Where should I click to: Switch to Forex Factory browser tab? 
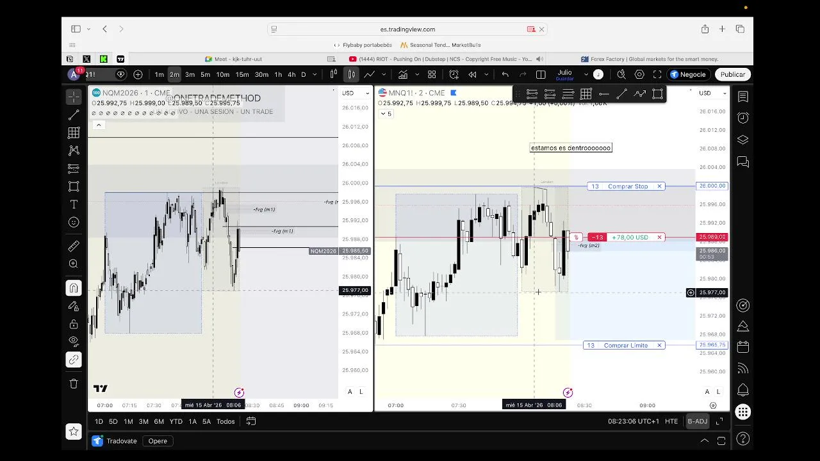650,59
